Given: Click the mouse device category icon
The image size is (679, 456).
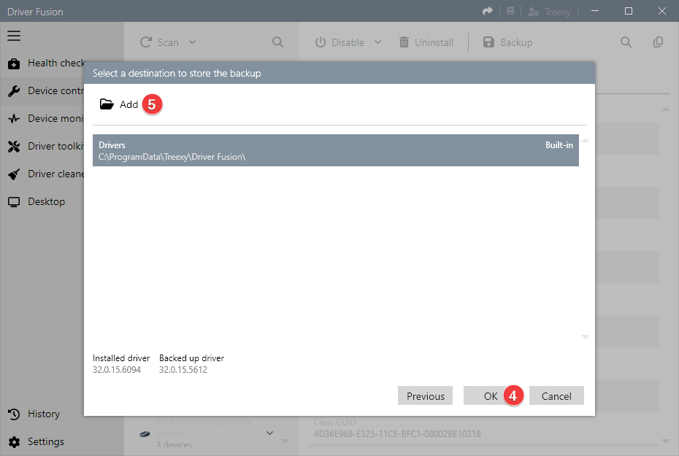Looking at the screenshot, I should click(145, 433).
